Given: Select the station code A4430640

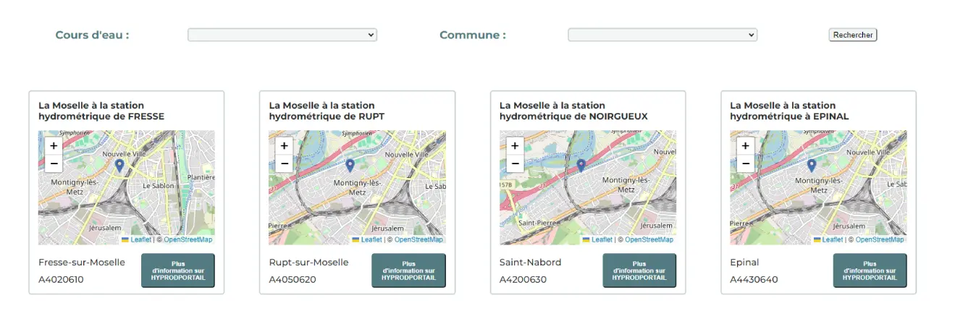Looking at the screenshot, I should 754,279.
